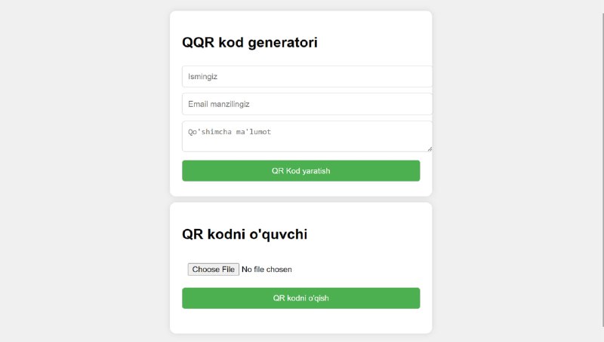Click the Email manzilingiz placeholder text
This screenshot has height=342, width=604.
[x=219, y=104]
